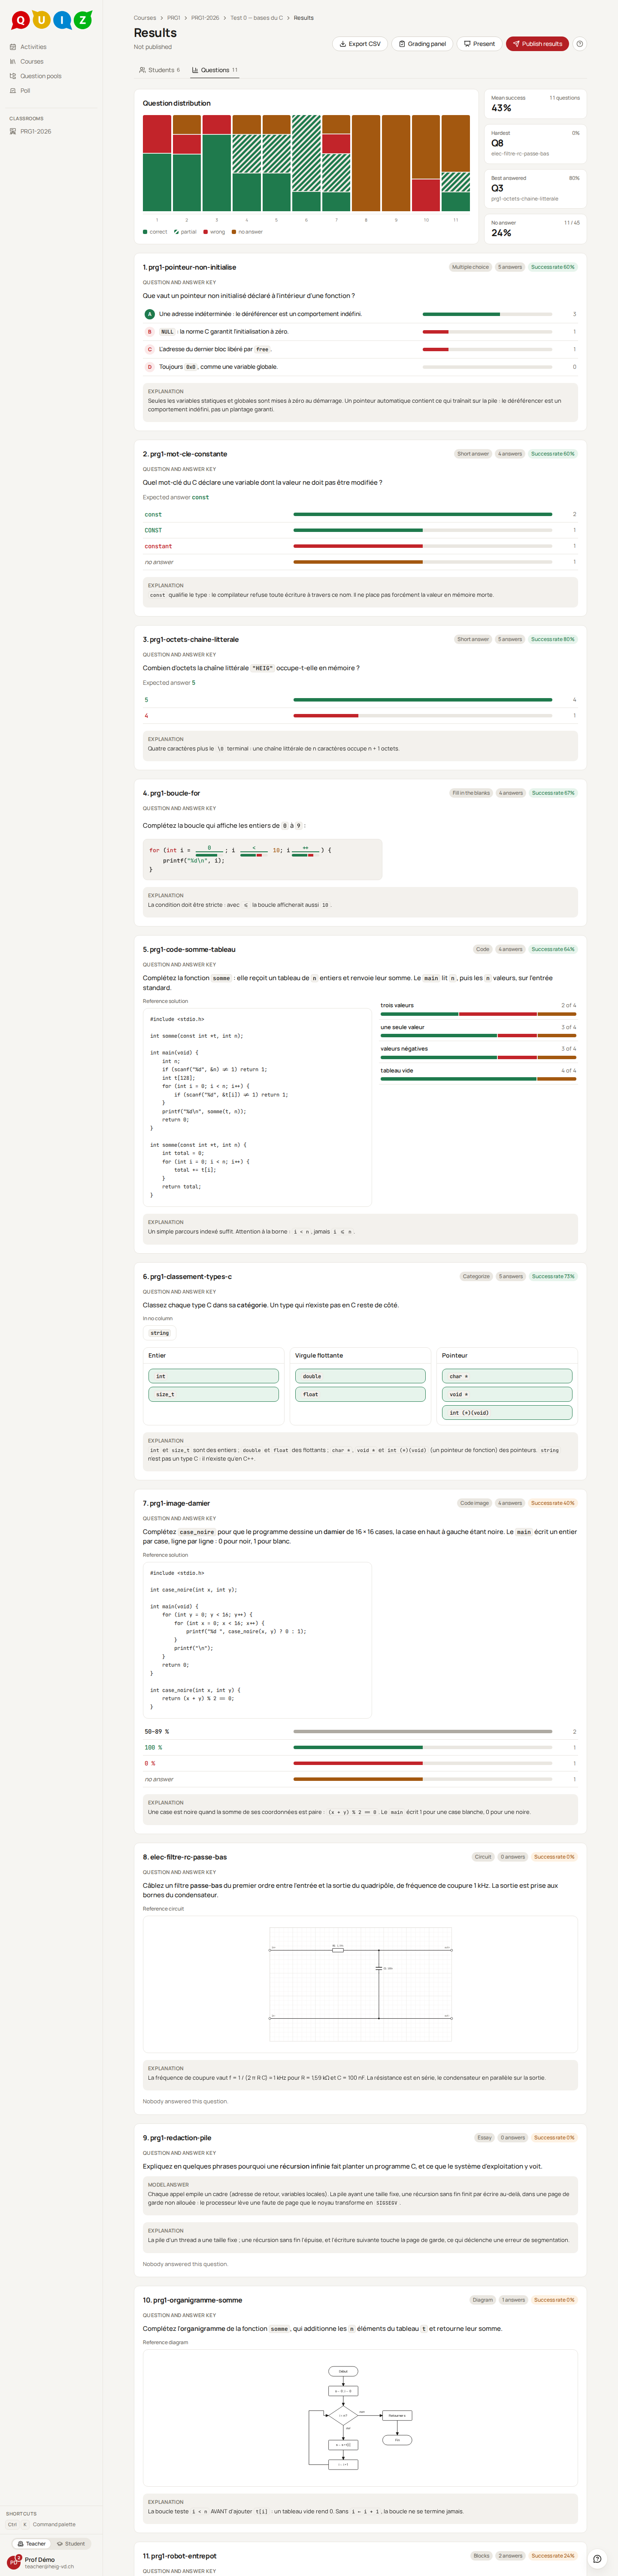Click the reference flowchart in question 10

coord(360,2417)
